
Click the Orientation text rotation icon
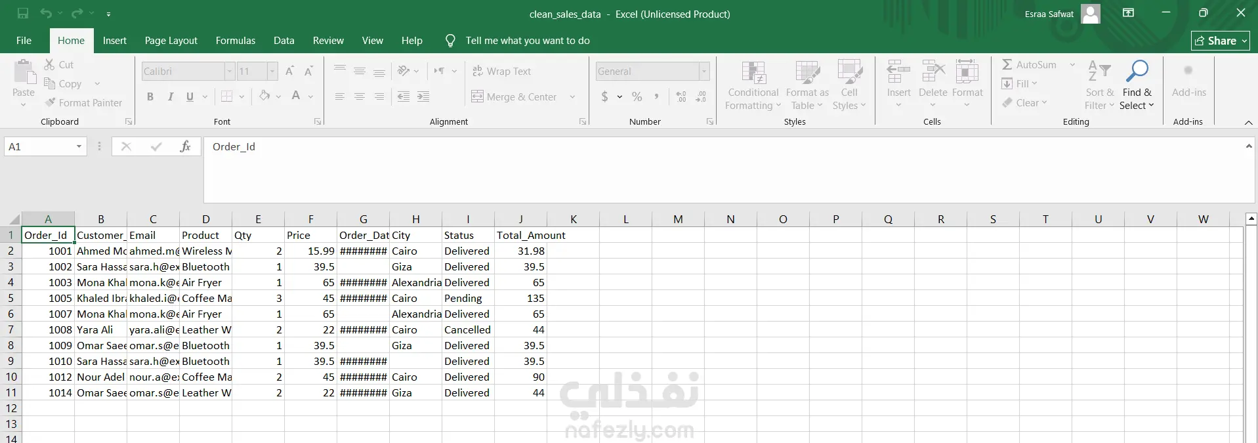[404, 71]
